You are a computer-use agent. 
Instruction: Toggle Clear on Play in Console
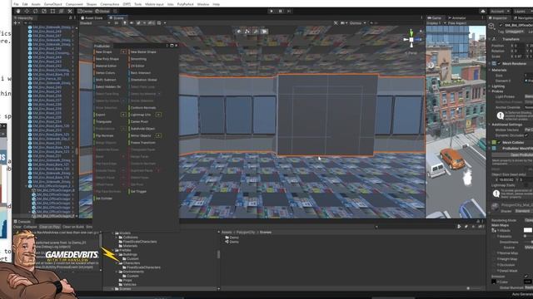point(50,227)
